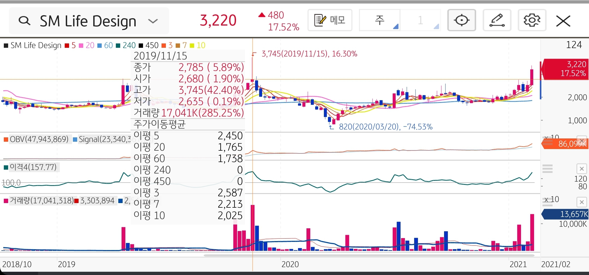Click the 10,000K volume axis label
This screenshot has height=275, width=589.
point(573,224)
